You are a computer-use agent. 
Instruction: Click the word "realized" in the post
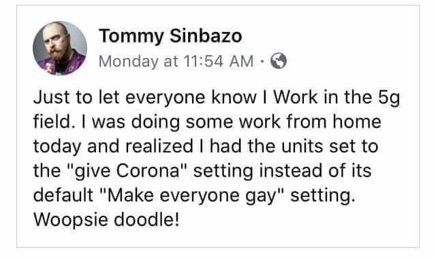tap(159, 146)
